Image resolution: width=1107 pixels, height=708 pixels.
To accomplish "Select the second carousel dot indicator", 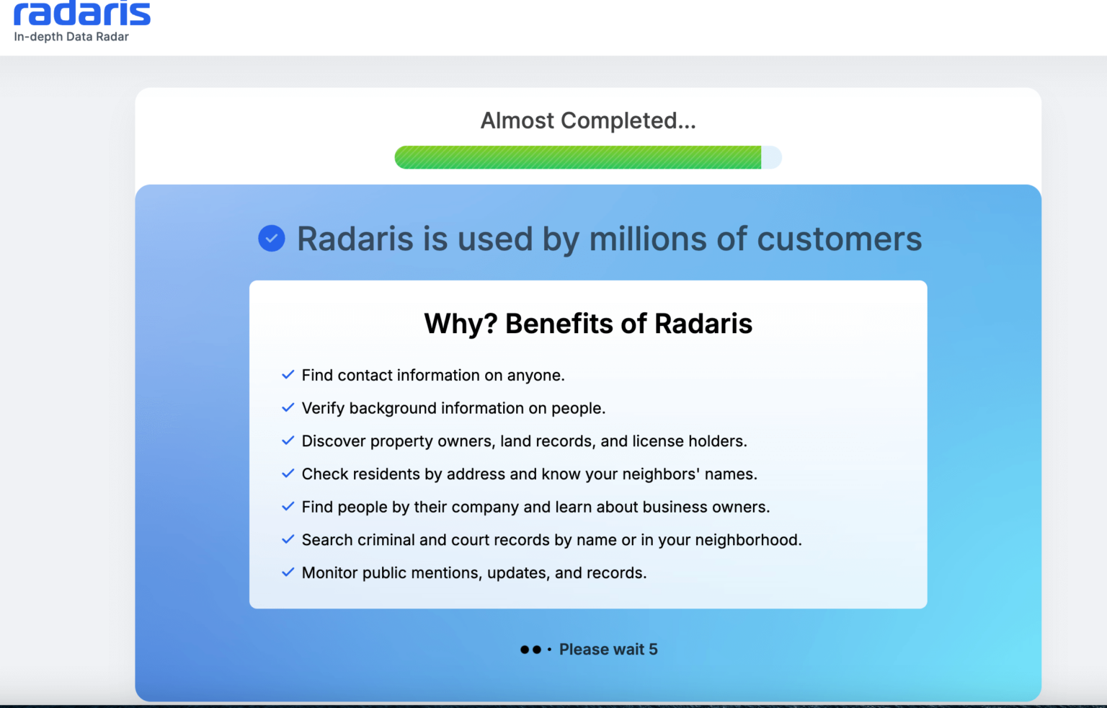I will click(537, 649).
